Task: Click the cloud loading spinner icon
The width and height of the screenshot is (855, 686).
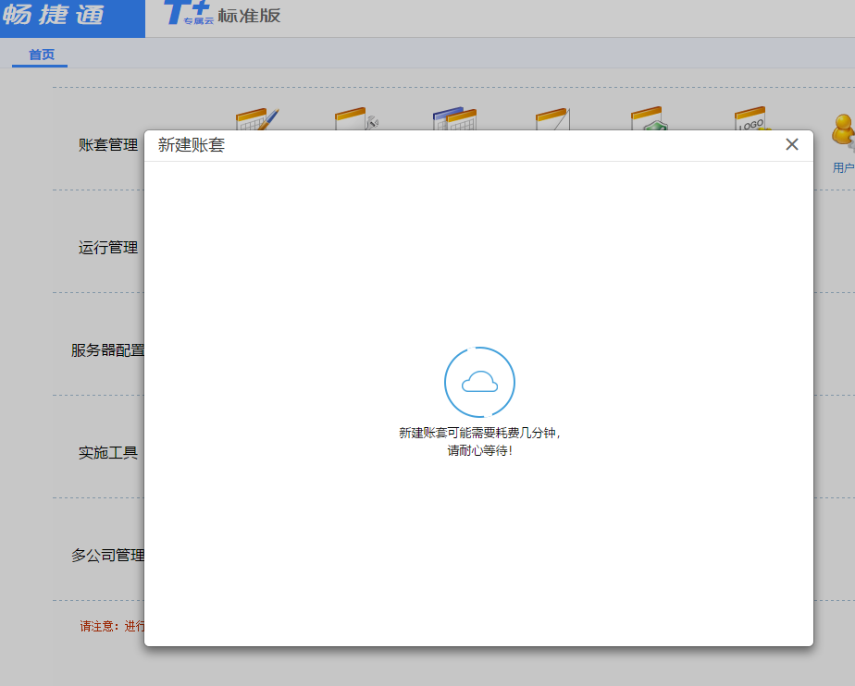Action: pyautogui.click(x=479, y=382)
